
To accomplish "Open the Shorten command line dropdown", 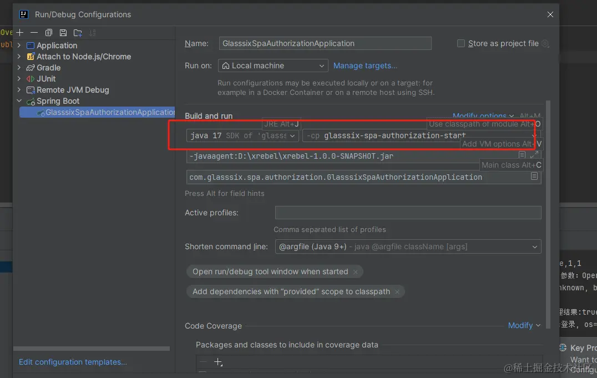I will tap(408, 246).
